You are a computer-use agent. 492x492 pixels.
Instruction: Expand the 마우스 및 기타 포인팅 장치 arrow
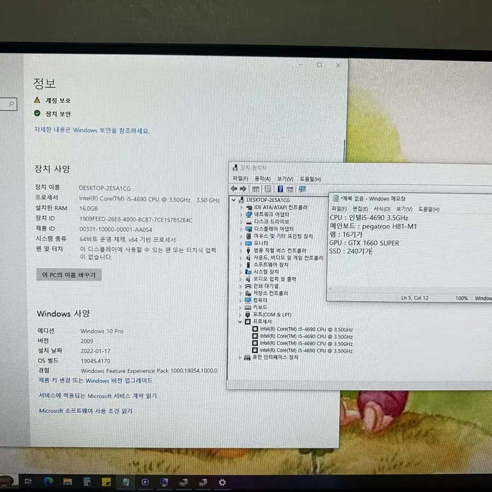(241, 236)
